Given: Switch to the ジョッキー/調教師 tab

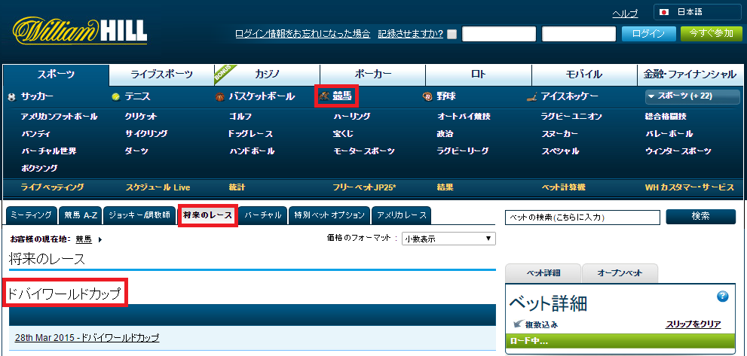Looking at the screenshot, I should click(139, 215).
